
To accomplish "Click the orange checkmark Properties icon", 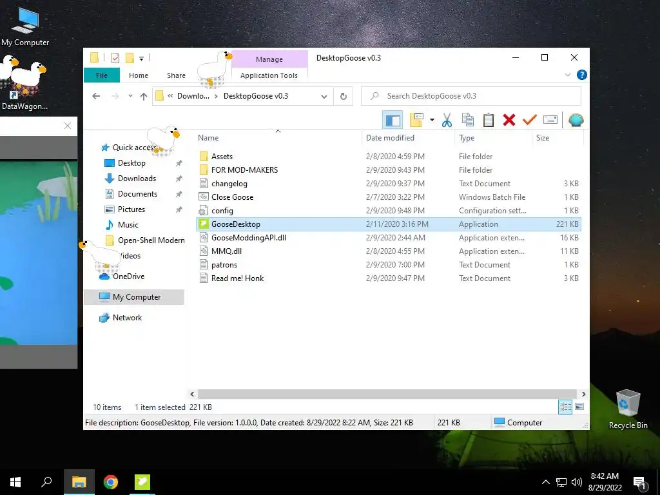I will click(530, 120).
